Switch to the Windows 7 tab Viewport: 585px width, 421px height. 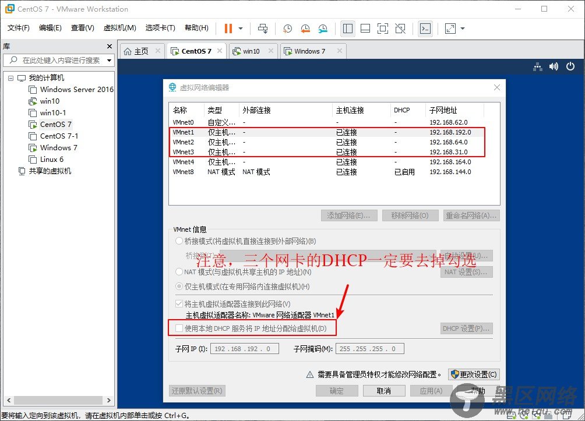coord(308,51)
